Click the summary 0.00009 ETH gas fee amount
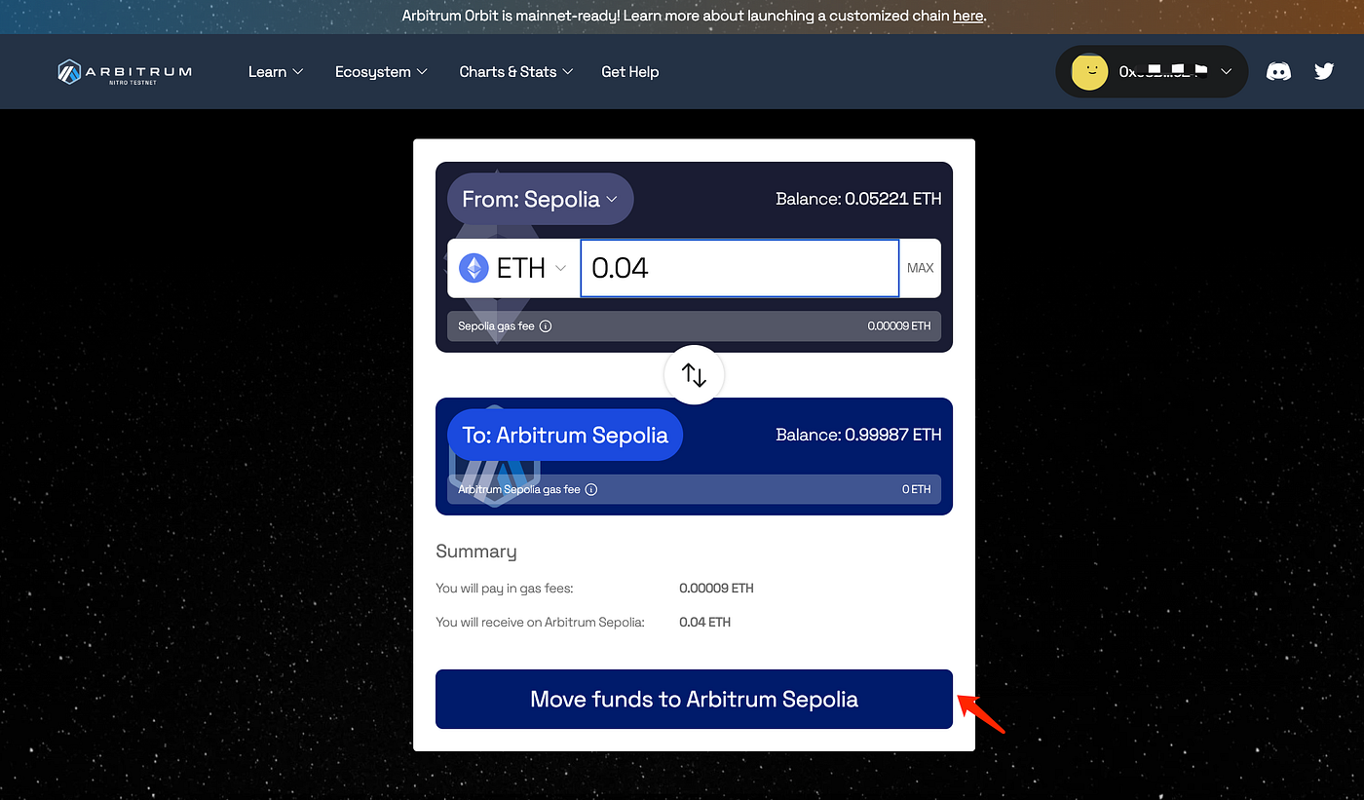The image size is (1364, 800). (716, 589)
